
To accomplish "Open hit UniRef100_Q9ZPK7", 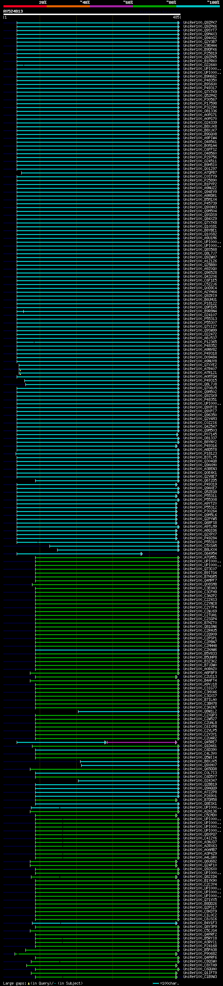I will point(200,23).
